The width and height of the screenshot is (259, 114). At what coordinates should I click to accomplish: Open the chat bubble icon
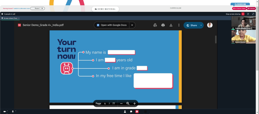pyautogui.click(x=131, y=111)
